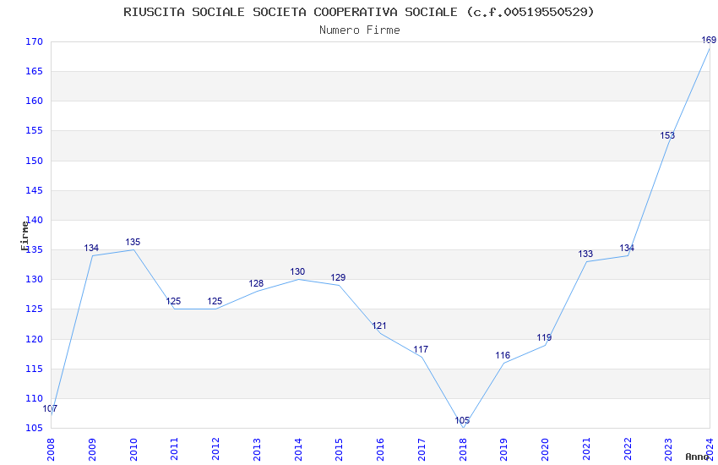Screen dimensions: 718x465
Task: Click the 2008 year label on x-axis
Action: 51,449
